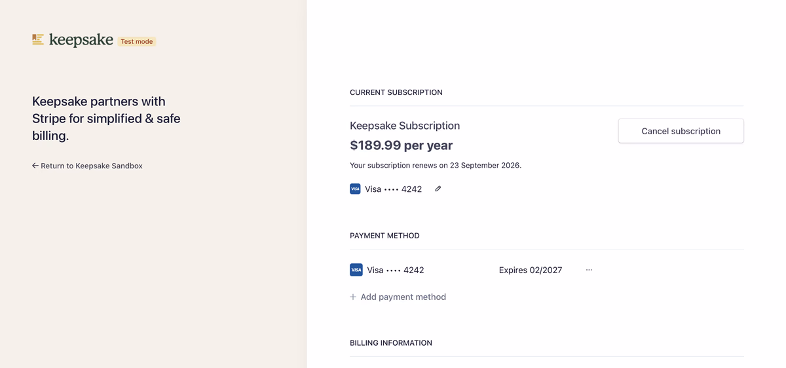Click the Billing Information section heading
Viewport: 786px width, 368px height.
(x=390, y=343)
